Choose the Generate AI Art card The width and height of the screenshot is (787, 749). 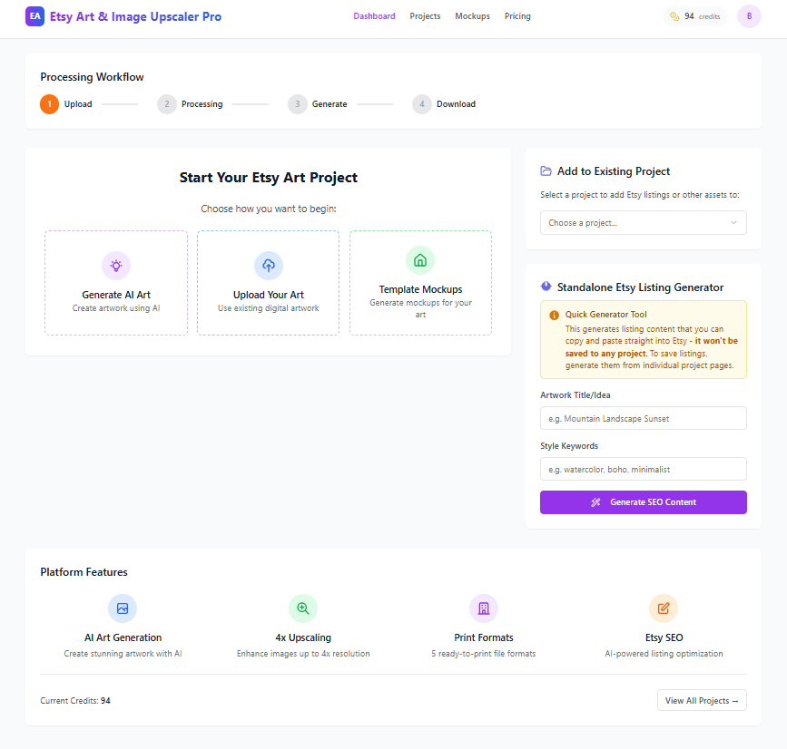(116, 283)
